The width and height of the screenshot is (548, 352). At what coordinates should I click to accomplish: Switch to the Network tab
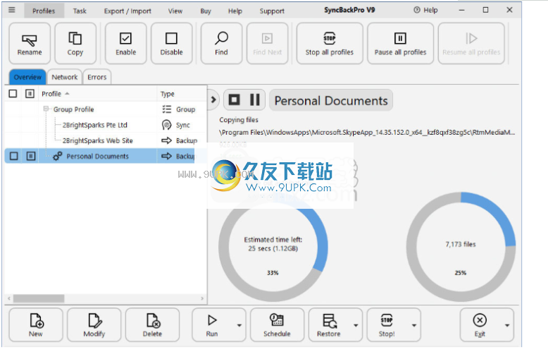65,77
